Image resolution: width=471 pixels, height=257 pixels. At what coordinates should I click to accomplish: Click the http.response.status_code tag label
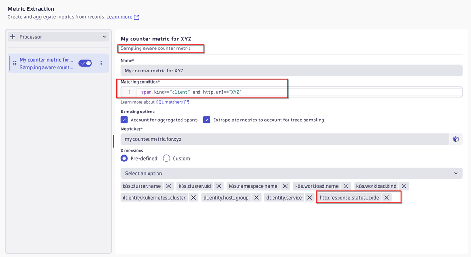coord(349,198)
